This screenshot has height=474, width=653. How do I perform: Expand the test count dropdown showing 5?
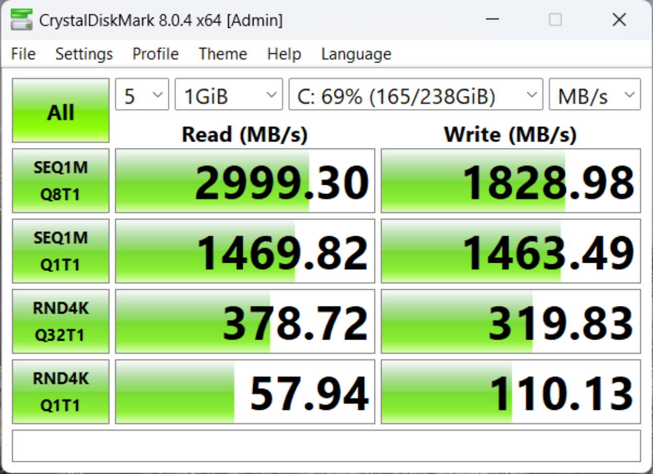click(142, 94)
